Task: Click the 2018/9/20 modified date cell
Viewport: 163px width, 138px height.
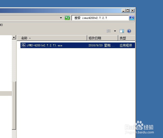Action: (101, 45)
